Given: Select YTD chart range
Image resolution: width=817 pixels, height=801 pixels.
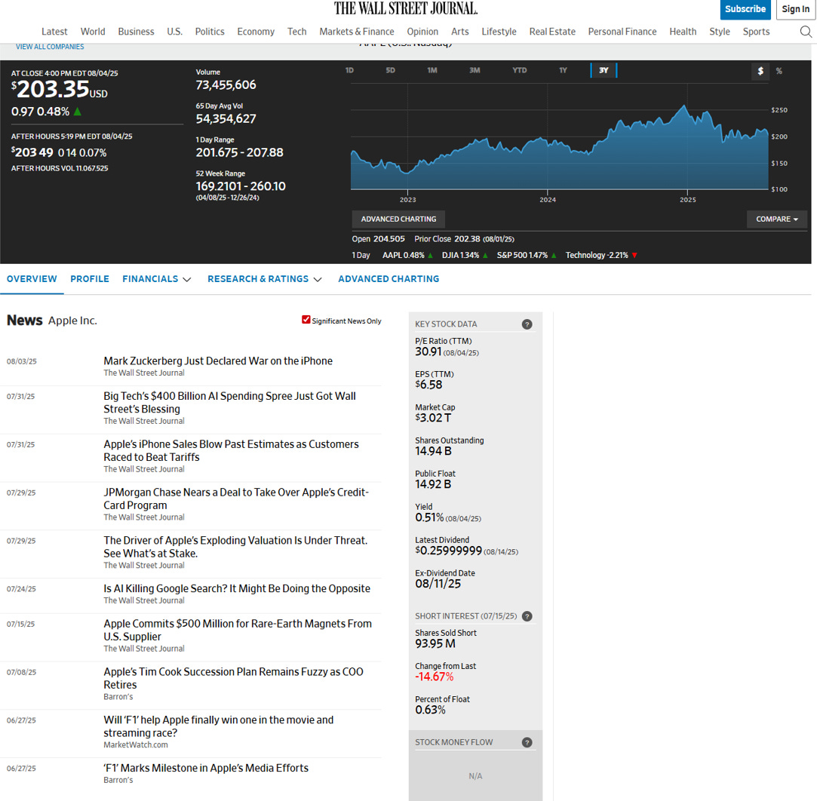Looking at the screenshot, I should click(x=519, y=70).
